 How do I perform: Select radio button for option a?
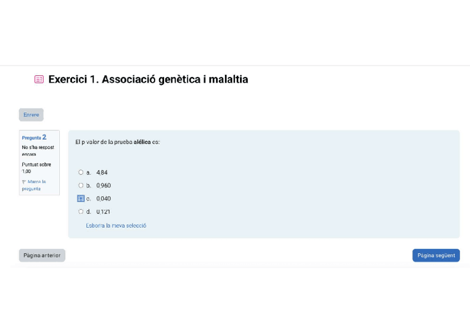coord(81,172)
